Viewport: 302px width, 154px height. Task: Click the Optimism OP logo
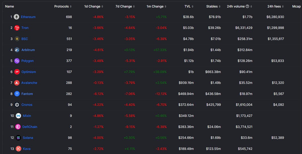[17, 72]
